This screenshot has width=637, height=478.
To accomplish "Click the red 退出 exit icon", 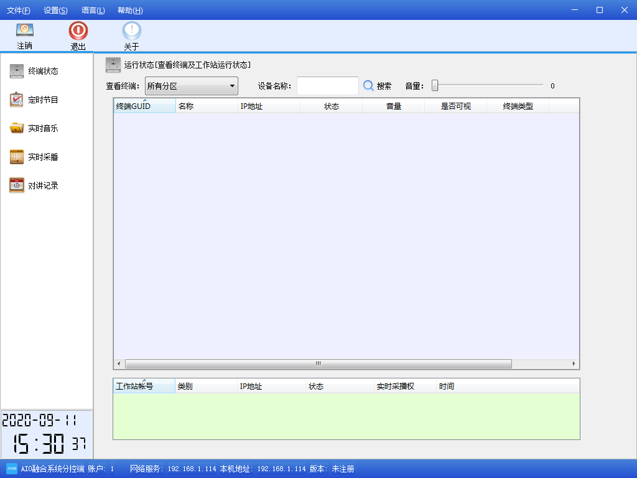I will coord(78,30).
